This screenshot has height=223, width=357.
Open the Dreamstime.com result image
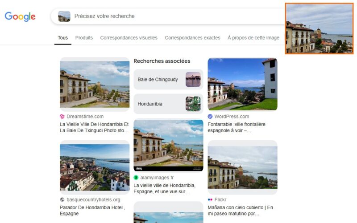pyautogui.click(x=95, y=84)
